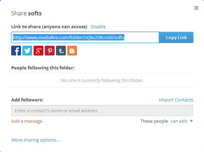Share folder link on Google Plus
This screenshot has width=204, height=152.
[x=38, y=51]
